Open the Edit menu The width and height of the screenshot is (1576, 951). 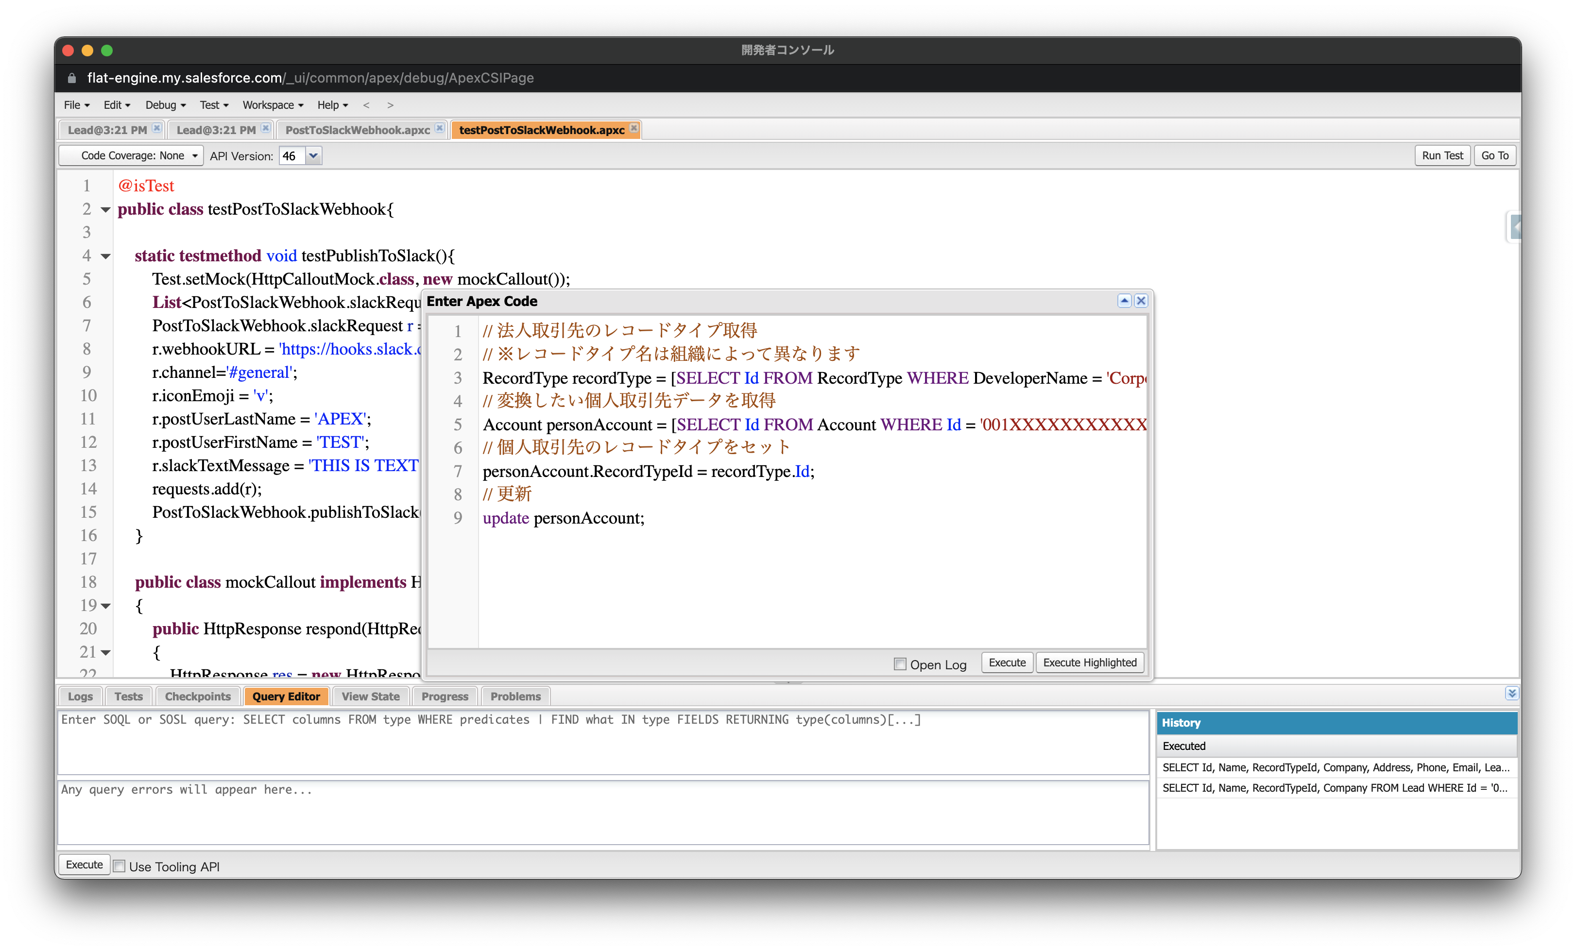pos(117,105)
